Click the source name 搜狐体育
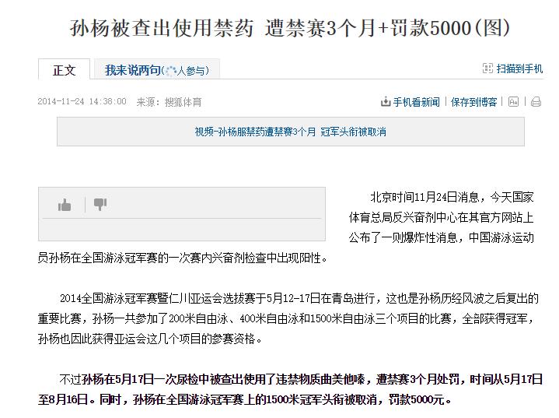 tap(183, 103)
